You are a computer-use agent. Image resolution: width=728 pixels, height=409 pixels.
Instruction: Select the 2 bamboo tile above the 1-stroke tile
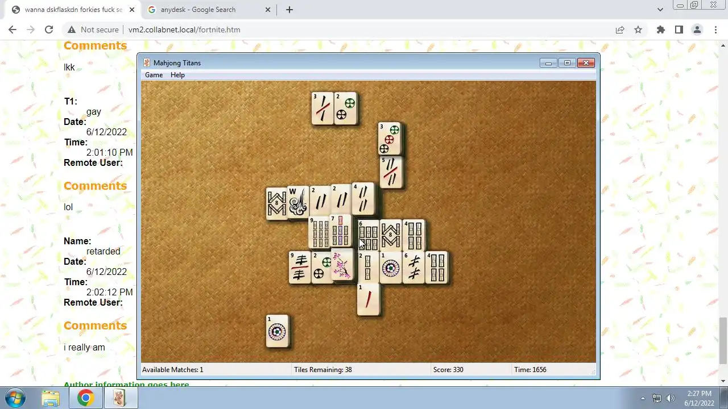click(x=368, y=268)
